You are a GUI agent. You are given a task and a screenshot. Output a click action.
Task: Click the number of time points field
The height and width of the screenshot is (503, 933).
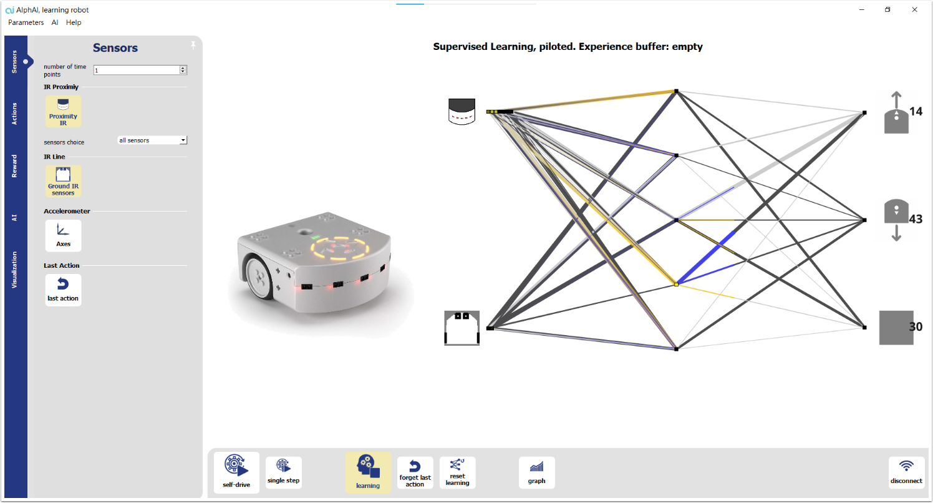pyautogui.click(x=136, y=71)
